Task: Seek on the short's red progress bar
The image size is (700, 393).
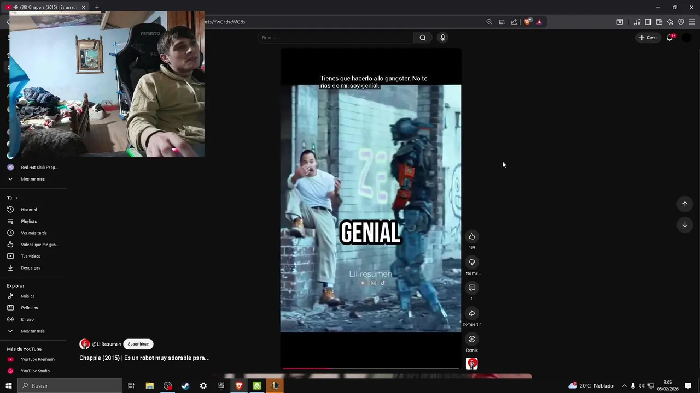Action: click(371, 368)
